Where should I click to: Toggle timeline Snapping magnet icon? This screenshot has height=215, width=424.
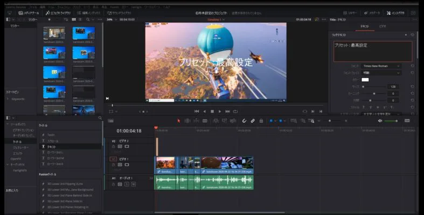pyautogui.click(x=244, y=121)
